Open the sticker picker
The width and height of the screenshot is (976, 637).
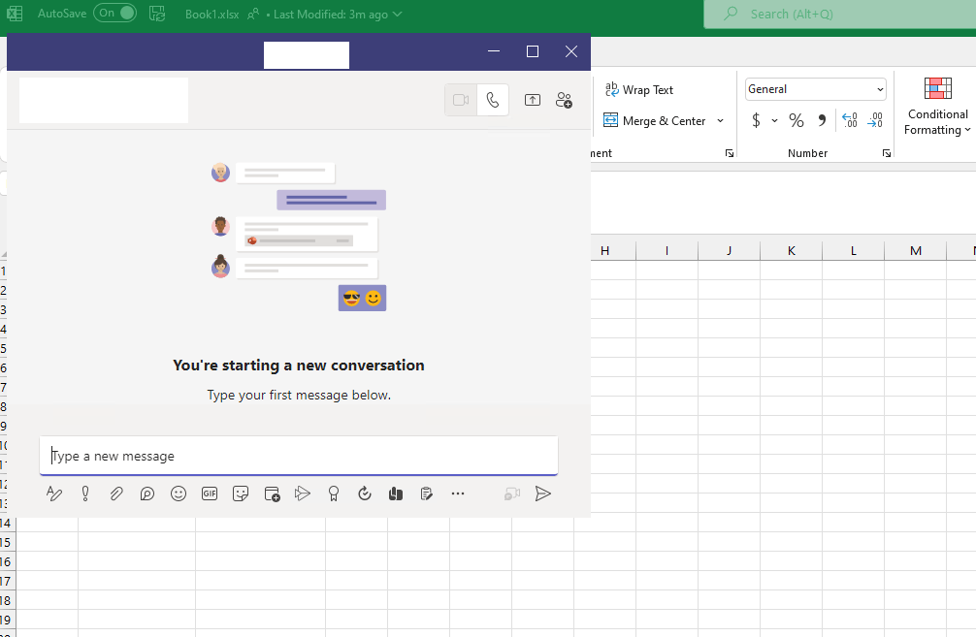(241, 494)
